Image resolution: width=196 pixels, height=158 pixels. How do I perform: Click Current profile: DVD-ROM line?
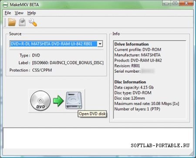138,49
